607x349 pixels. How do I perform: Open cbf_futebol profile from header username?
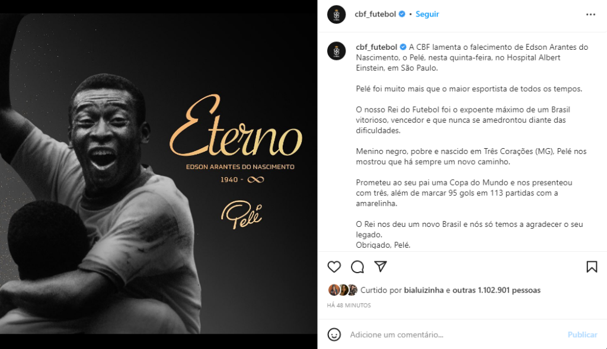tap(375, 14)
